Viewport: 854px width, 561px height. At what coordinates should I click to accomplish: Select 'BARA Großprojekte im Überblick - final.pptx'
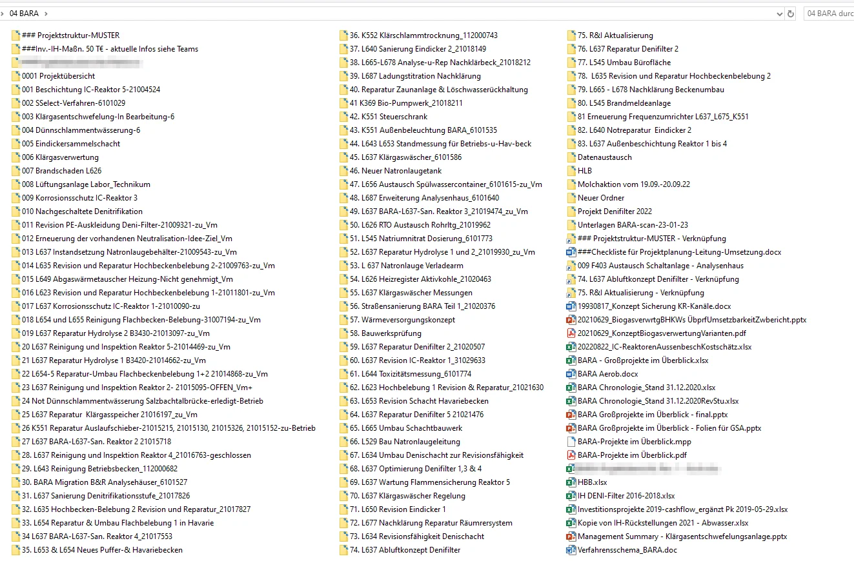tap(653, 415)
